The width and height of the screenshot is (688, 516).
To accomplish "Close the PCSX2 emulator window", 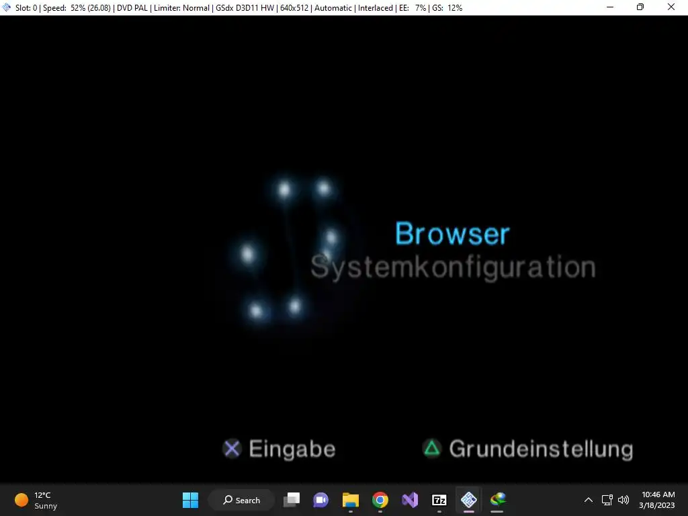I will tap(671, 7).
